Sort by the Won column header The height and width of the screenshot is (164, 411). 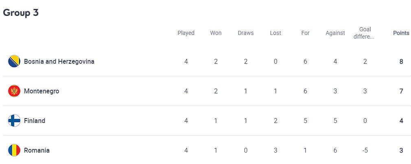216,33
